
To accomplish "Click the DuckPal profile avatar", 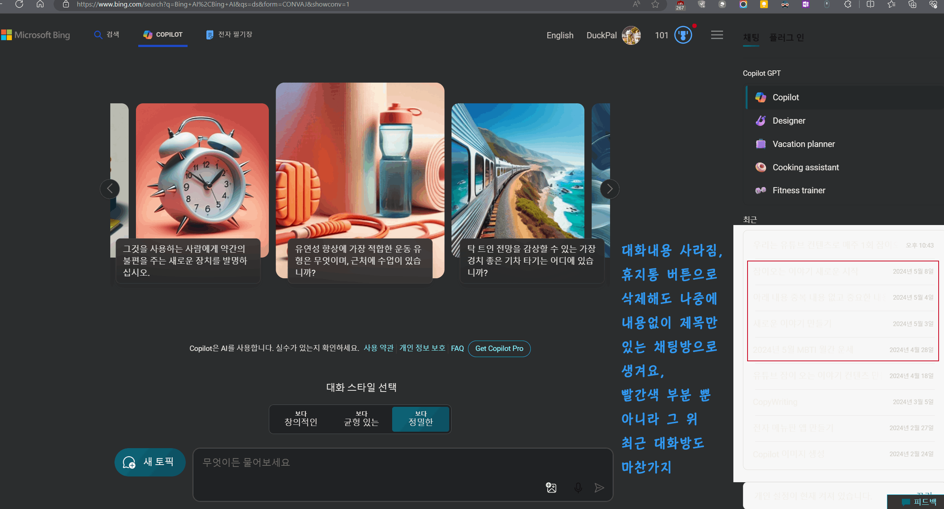I will coord(631,35).
